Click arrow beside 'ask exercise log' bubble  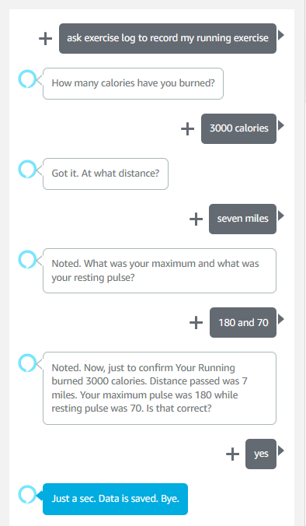pyautogui.click(x=281, y=35)
